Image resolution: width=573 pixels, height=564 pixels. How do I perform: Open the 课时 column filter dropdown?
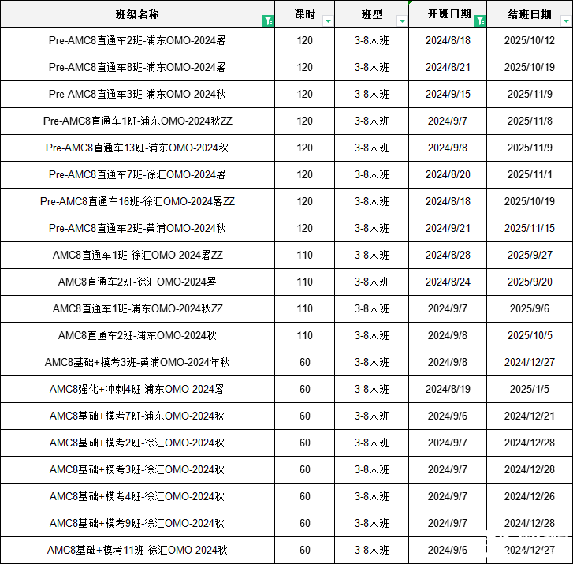[328, 21]
